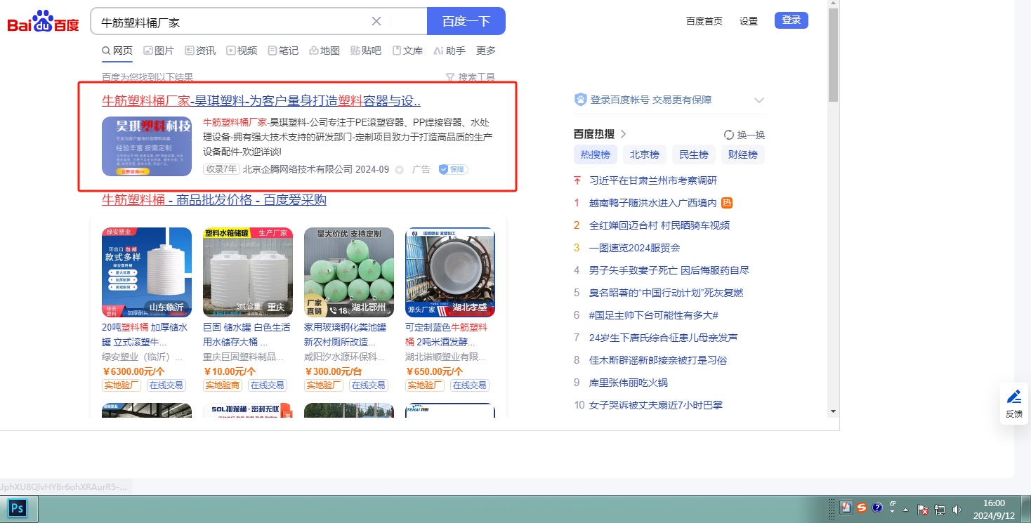Click the 百度一下 search button

466,21
